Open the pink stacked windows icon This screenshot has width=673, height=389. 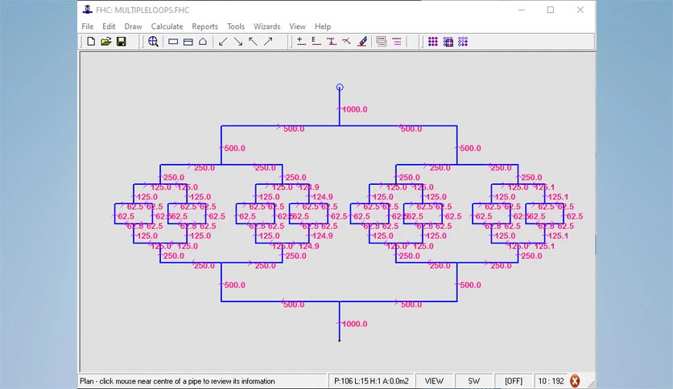pos(382,42)
